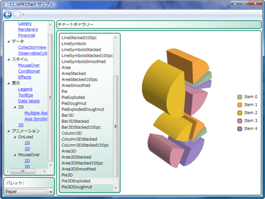The width and height of the screenshot is (265, 199).
Task: Click the Item 3 pink legend swatch
Action: (x=240, y=121)
